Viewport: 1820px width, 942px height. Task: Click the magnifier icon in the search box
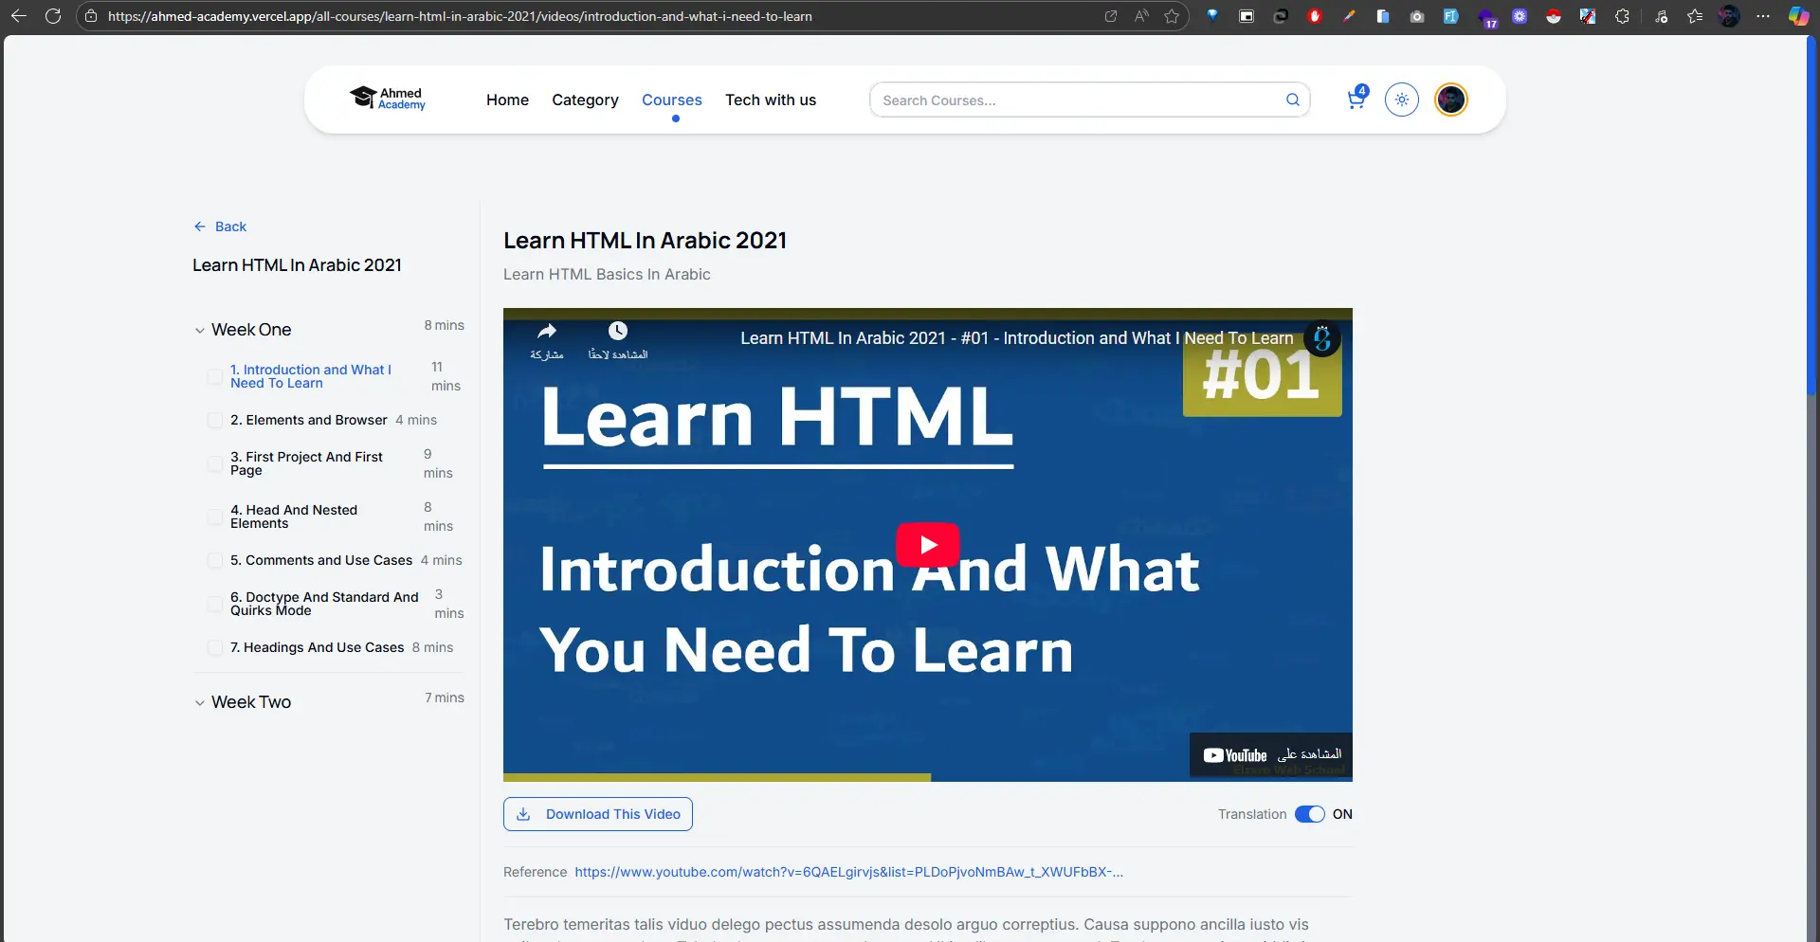pyautogui.click(x=1292, y=100)
